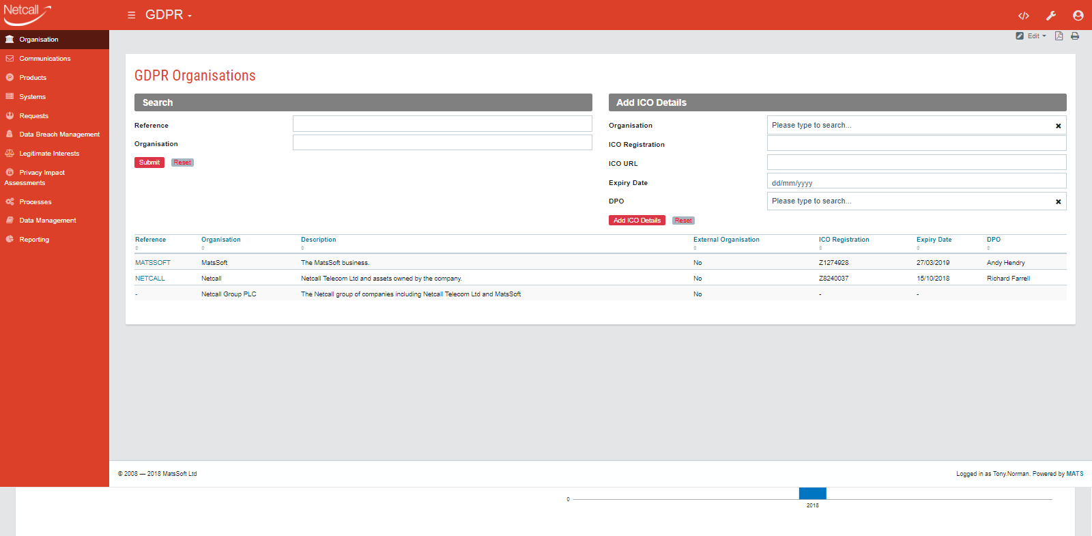Select Reporting from the sidebar
This screenshot has height=536, width=1092.
click(x=34, y=240)
